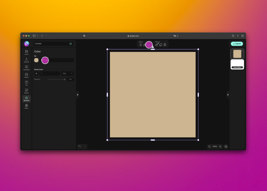Click the Export button

[236, 44]
